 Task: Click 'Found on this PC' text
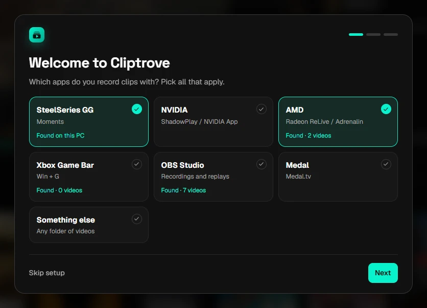click(x=60, y=136)
